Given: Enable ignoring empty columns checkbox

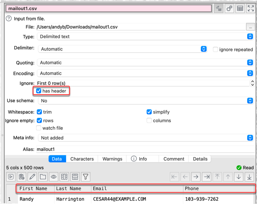Looking at the screenshot, I should [x=149, y=121].
